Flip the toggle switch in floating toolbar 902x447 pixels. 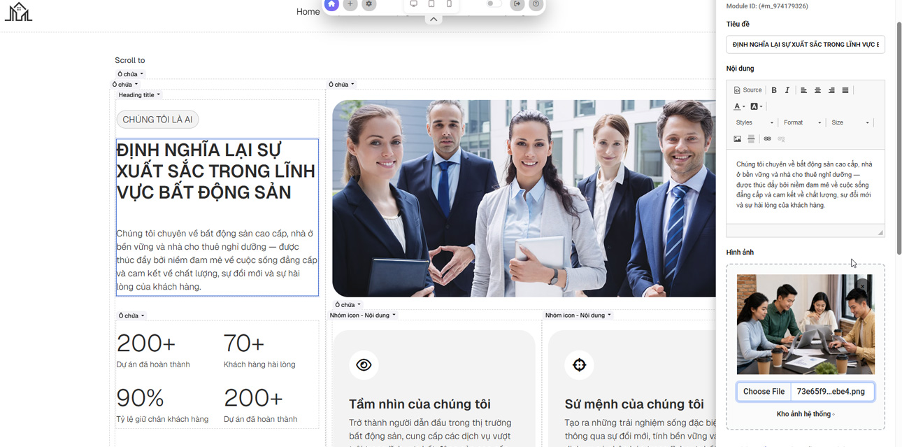pos(494,3)
